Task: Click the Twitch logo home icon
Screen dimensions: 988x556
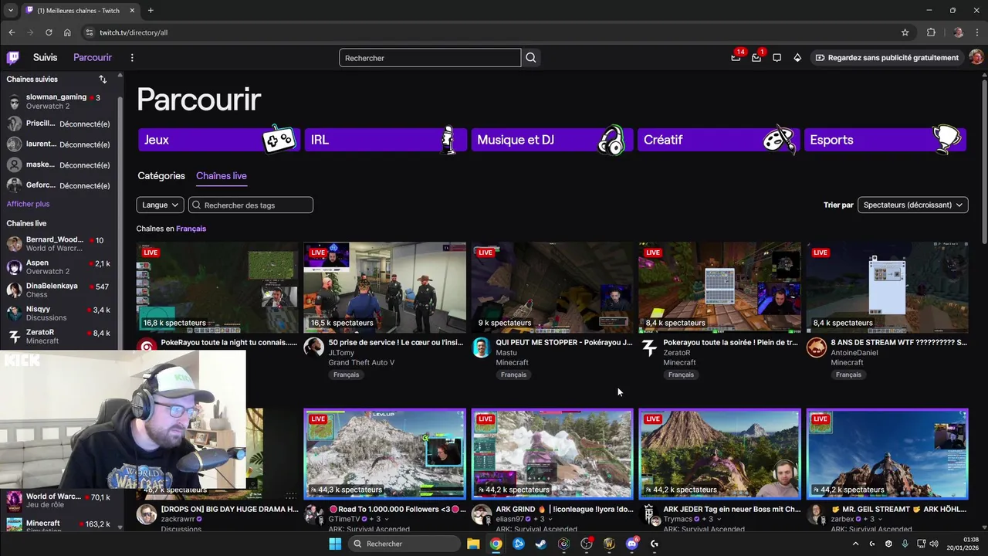Action: tap(13, 57)
